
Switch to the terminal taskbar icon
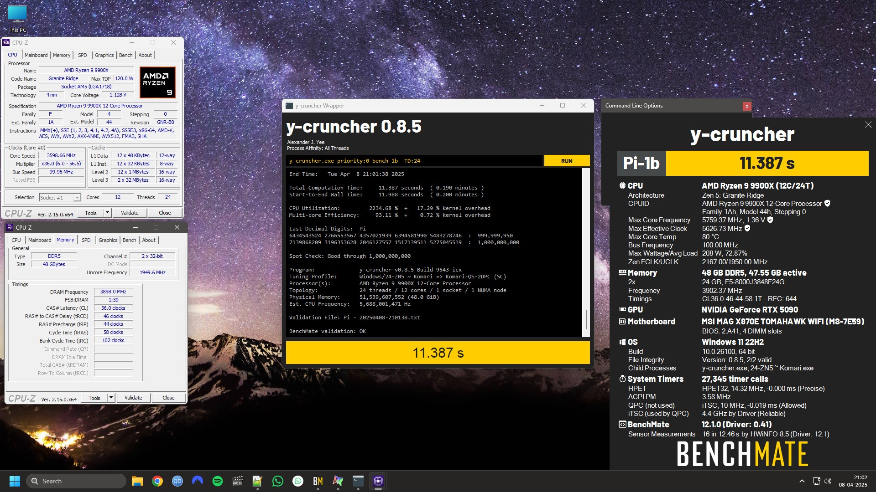[x=358, y=481]
